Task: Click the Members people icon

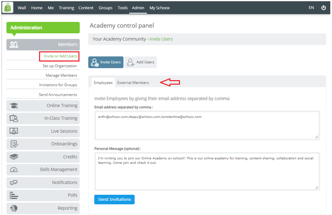Action: [x=14, y=44]
